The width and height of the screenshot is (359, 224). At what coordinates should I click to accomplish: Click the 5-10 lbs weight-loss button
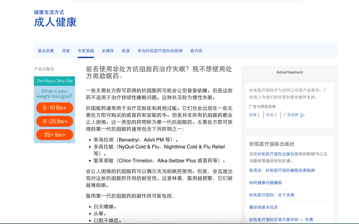click(x=55, y=108)
